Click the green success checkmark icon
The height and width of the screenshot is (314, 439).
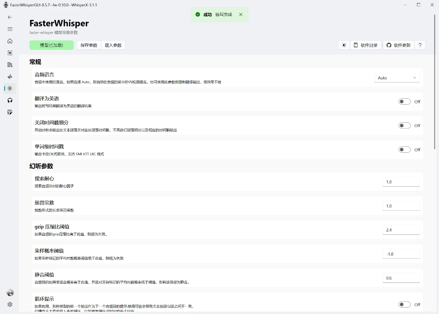(198, 14)
